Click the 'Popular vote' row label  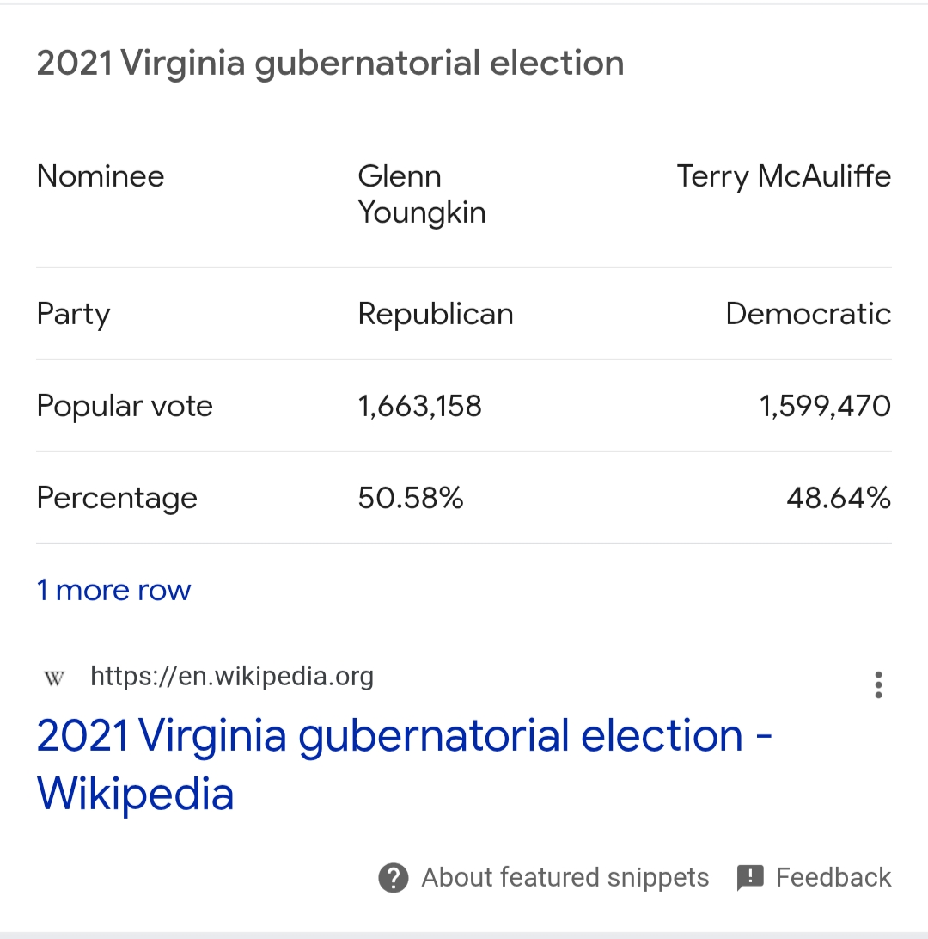tap(125, 406)
